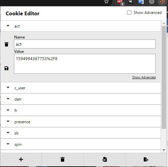Viewport: 168px width, 167px height.
Task: Expand the sb cookie
Action: pos(8,132)
